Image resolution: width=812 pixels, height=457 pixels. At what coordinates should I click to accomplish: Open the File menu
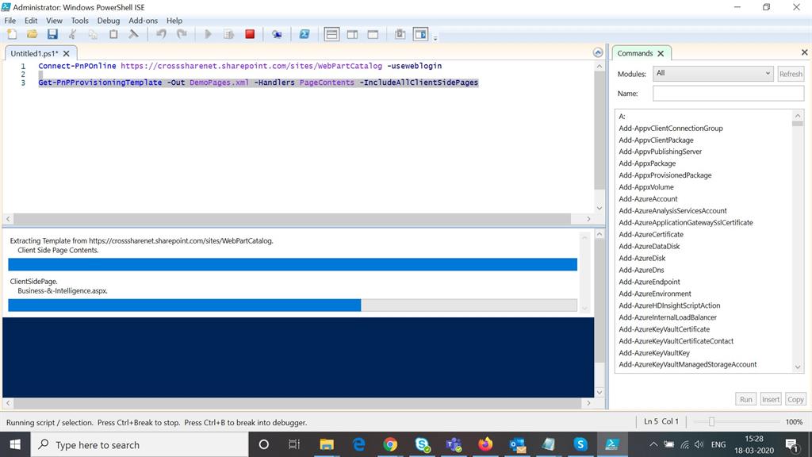coord(10,21)
